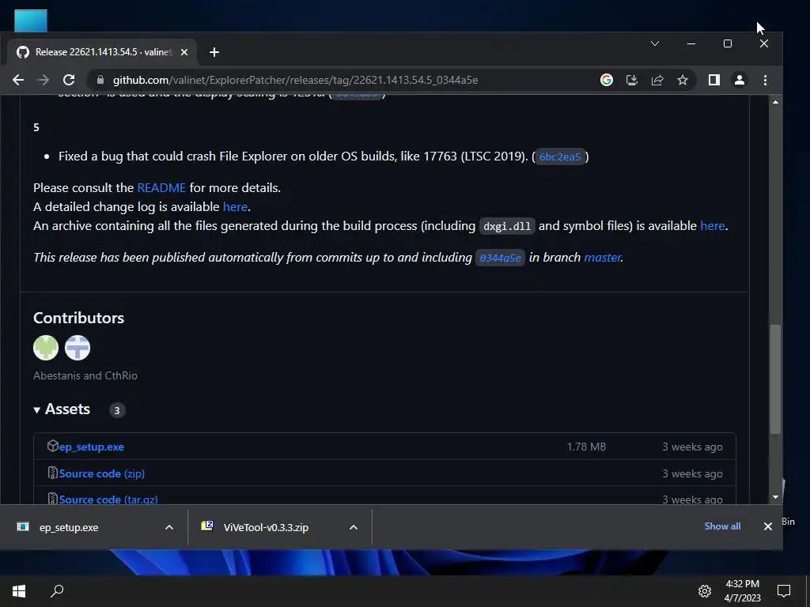Viewport: 810px width, 607px height.
Task: Open the Chrome profile menu
Action: coord(740,80)
